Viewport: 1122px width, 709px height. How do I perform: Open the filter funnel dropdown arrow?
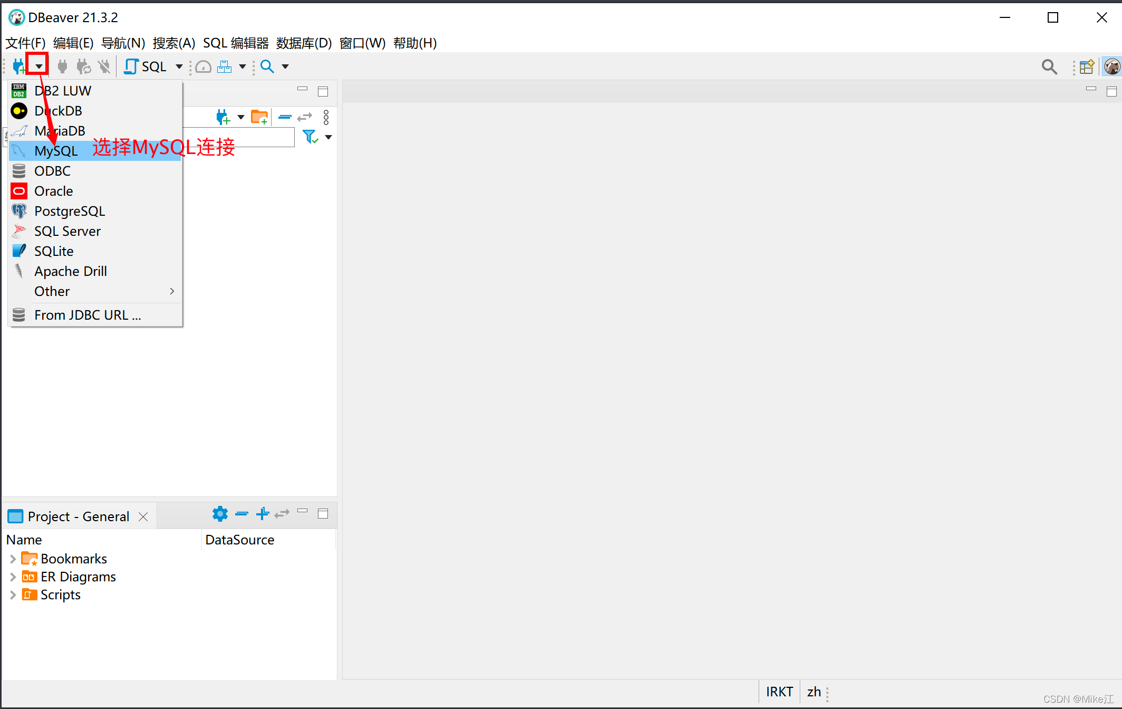(x=328, y=137)
